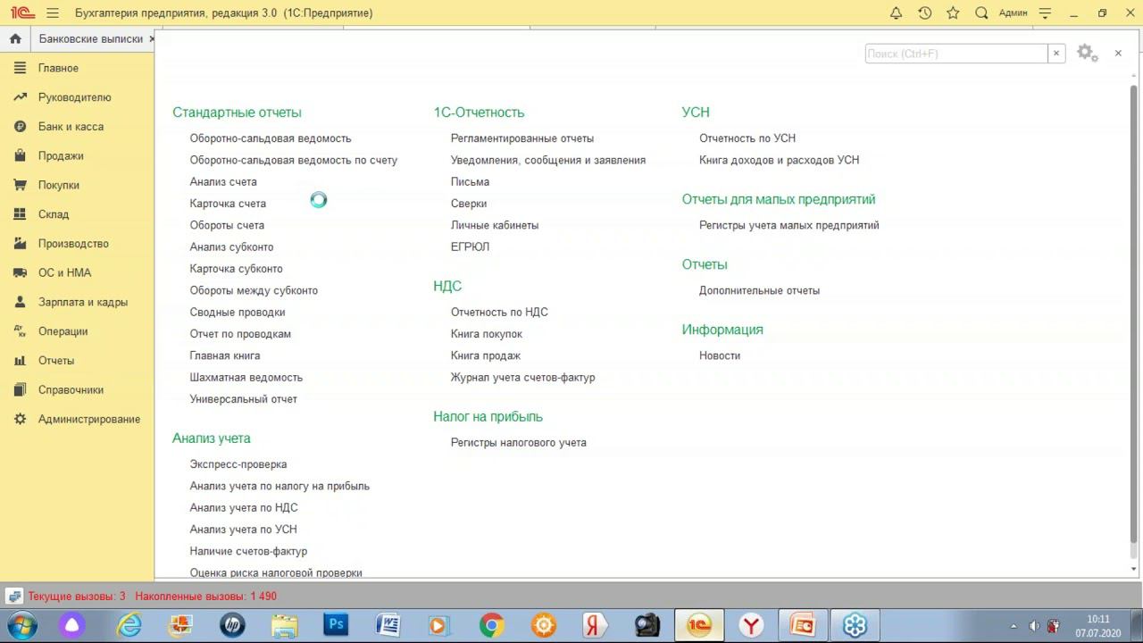
Task: Open Google Chrome from the taskbar
Action: pyautogui.click(x=491, y=625)
